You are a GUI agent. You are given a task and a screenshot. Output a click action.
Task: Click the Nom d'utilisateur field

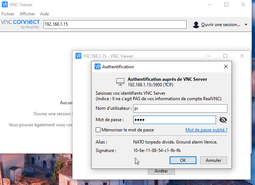[180, 108]
